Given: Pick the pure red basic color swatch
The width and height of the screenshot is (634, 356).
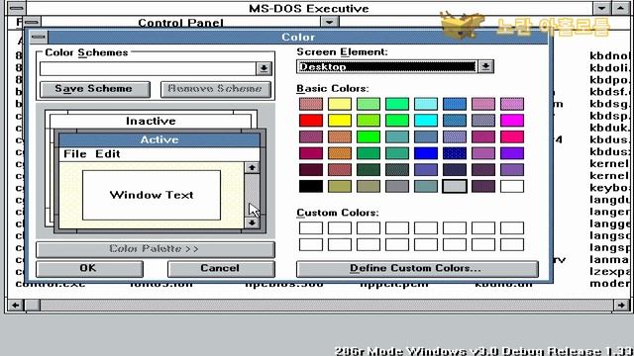Looking at the screenshot, I should [x=310, y=121].
